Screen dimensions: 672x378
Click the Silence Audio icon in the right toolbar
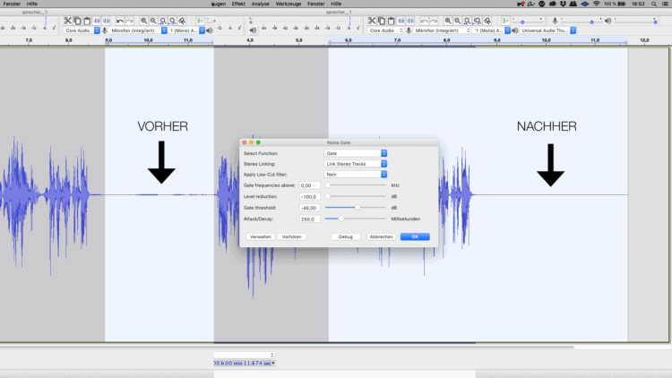410,21
